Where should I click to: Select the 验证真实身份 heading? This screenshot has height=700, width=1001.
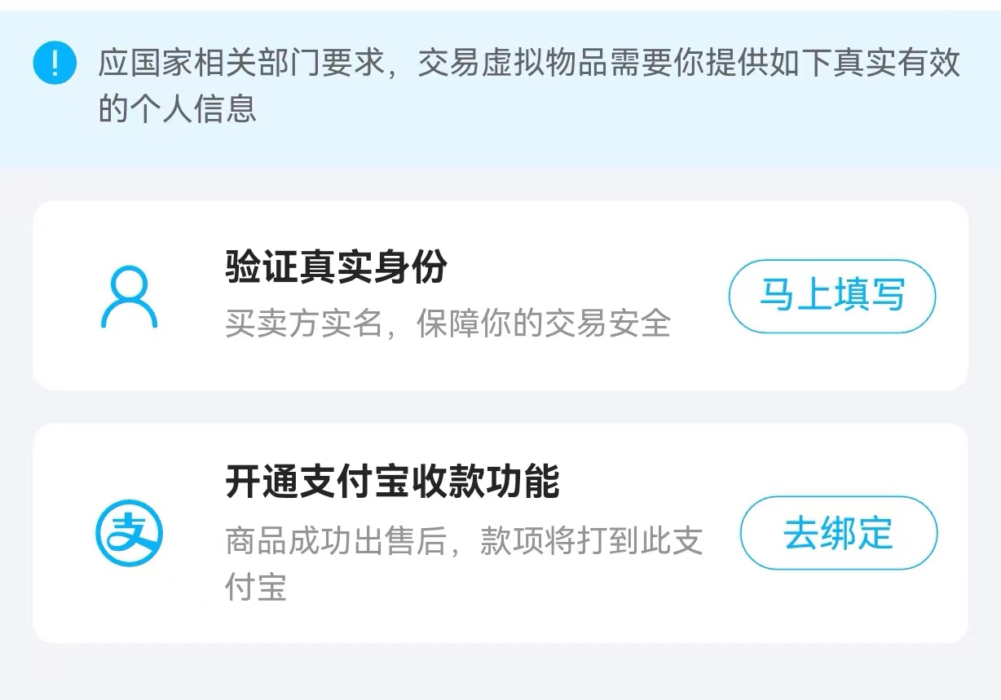336,266
